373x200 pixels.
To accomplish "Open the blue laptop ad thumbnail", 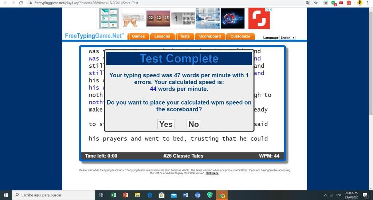I will coord(208,18).
